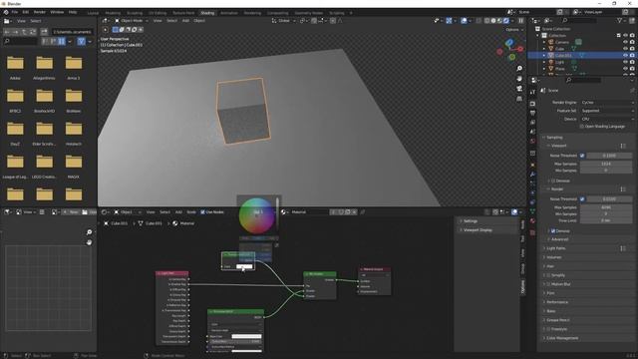Click the image editor zoom magnifier icon

tap(89, 232)
